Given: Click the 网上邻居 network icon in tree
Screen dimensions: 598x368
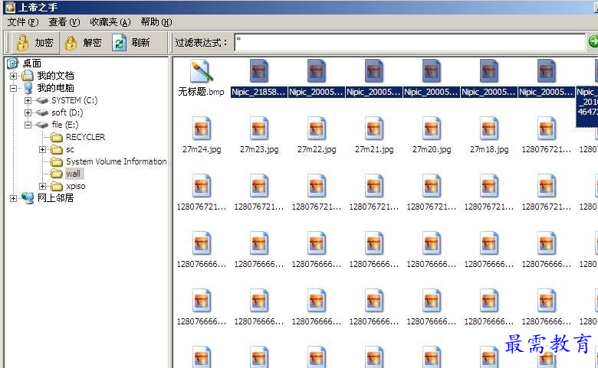Looking at the screenshot, I should (x=28, y=198).
